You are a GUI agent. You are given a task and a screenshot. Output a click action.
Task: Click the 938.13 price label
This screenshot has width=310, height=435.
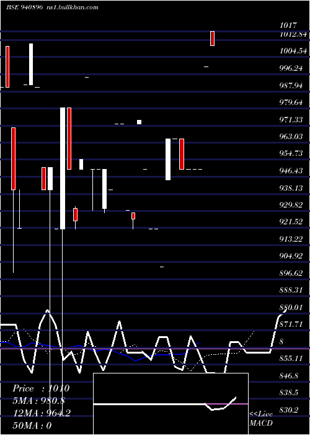291,188
